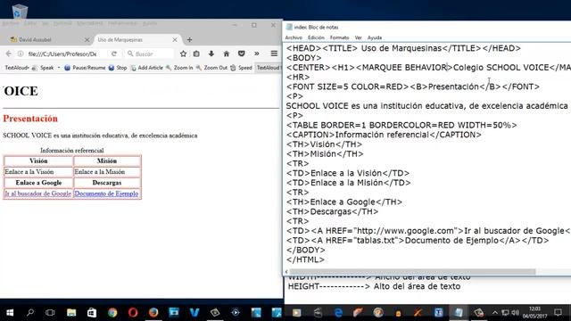Screen dimensions: 571x321
Task: Click the Notepad horizontal scrollbar
Action: click(412, 271)
